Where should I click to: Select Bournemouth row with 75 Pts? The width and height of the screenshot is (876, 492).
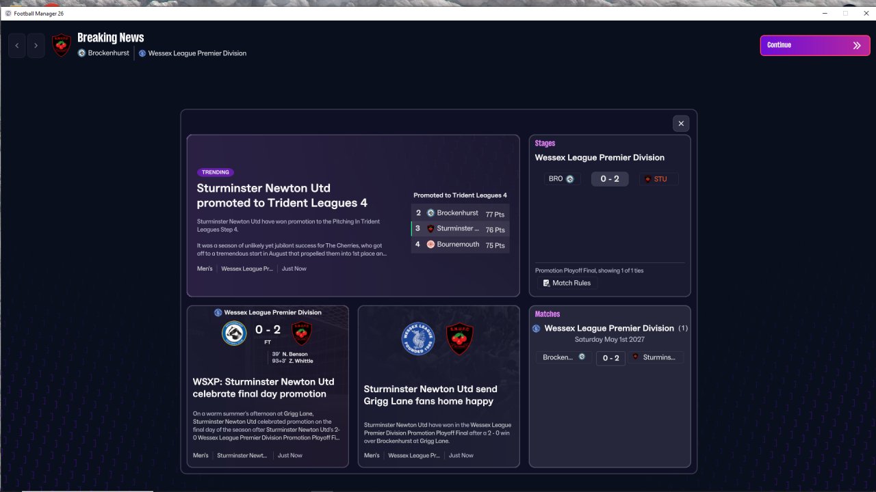(460, 245)
